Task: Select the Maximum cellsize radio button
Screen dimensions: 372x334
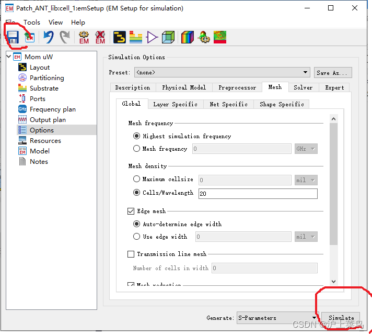Action: coord(136,179)
